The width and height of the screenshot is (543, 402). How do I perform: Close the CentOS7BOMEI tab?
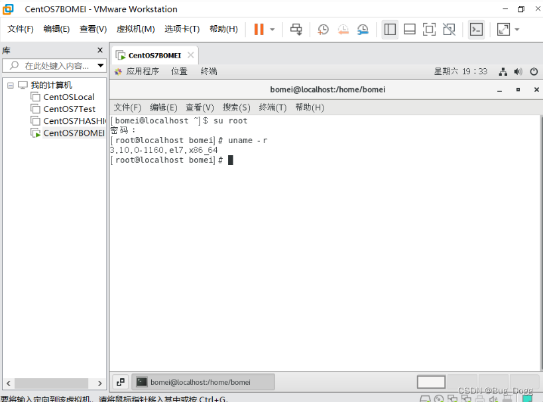coord(190,55)
